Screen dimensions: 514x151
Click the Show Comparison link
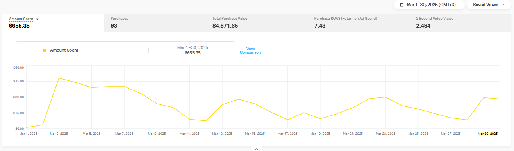[x=250, y=50]
